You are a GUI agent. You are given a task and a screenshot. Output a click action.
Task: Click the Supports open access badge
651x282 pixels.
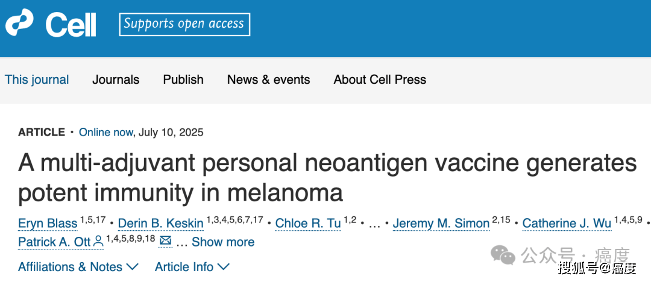184,24
